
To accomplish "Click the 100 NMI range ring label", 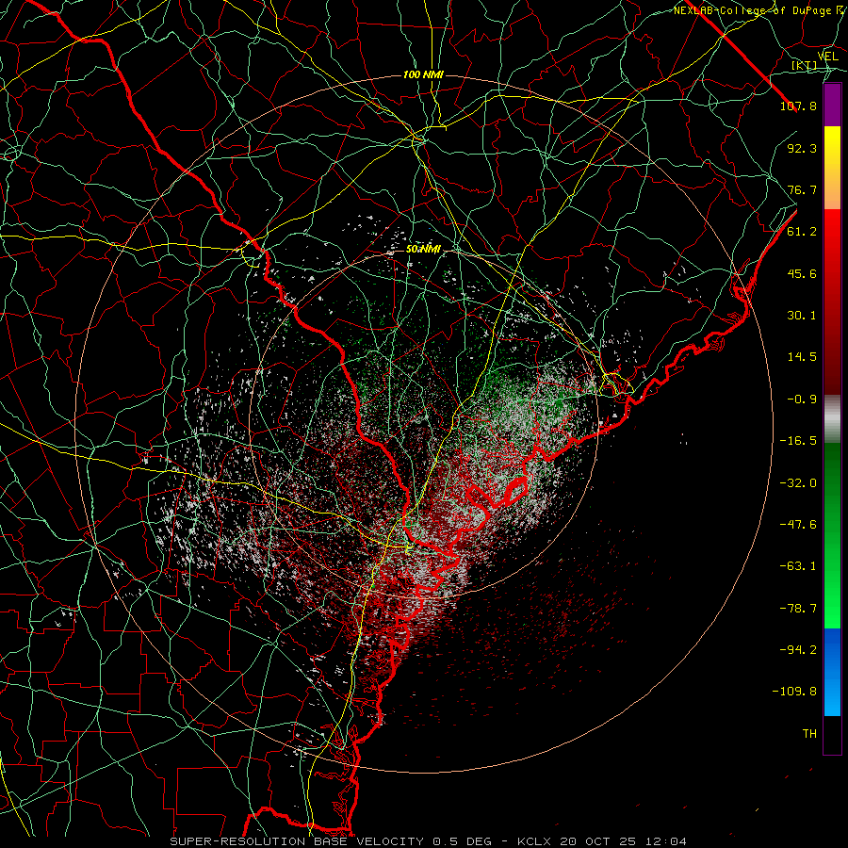I will tap(423, 74).
